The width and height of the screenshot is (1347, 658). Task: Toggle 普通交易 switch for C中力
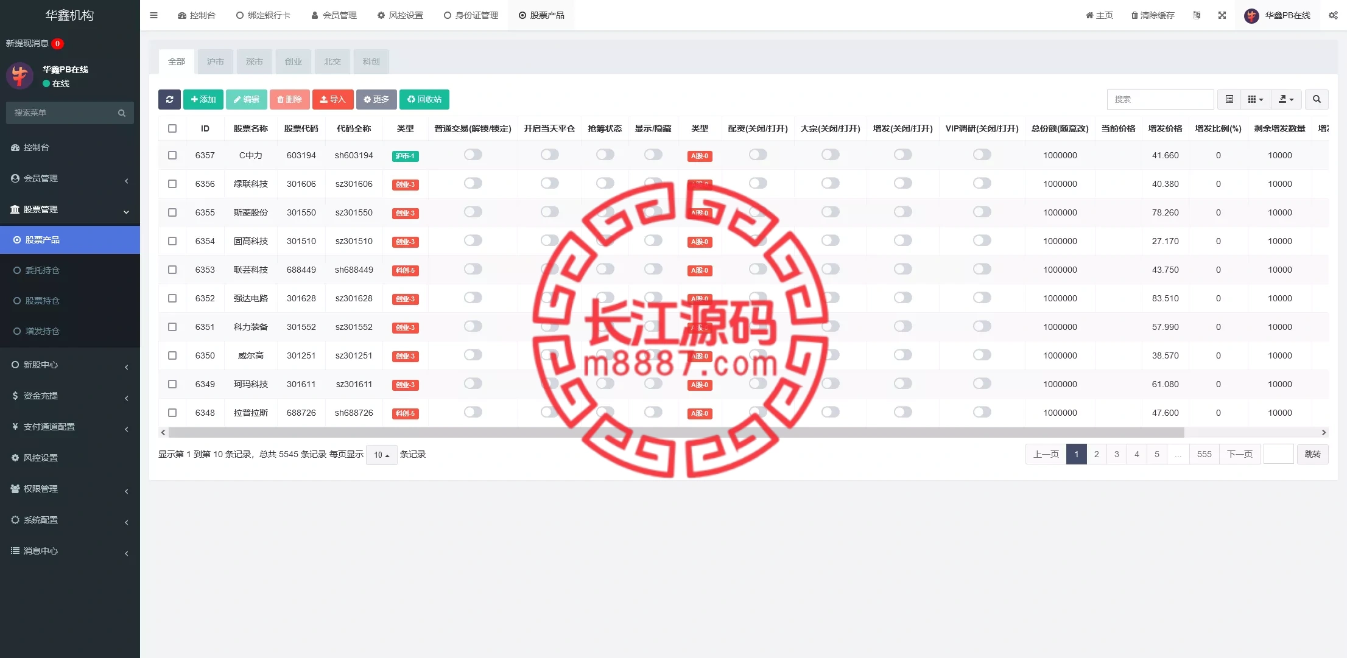pos(473,155)
